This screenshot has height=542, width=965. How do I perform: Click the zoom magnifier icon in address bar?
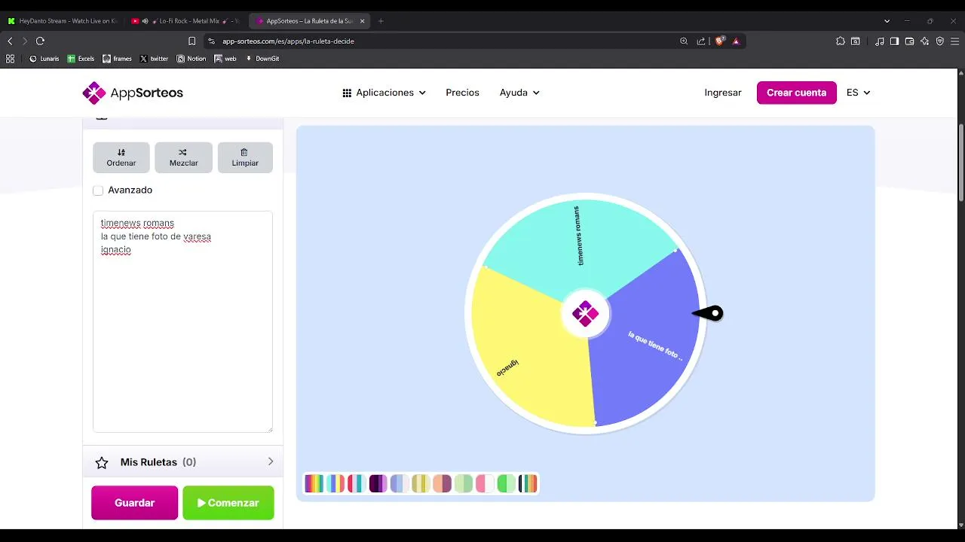pos(684,41)
